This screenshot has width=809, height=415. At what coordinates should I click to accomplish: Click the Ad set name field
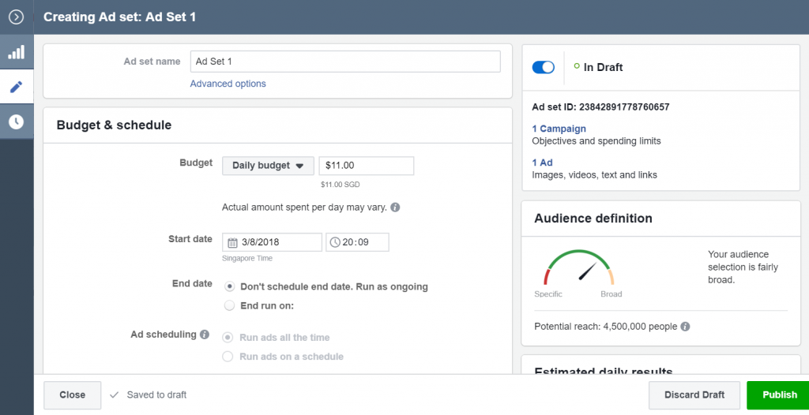coord(345,62)
